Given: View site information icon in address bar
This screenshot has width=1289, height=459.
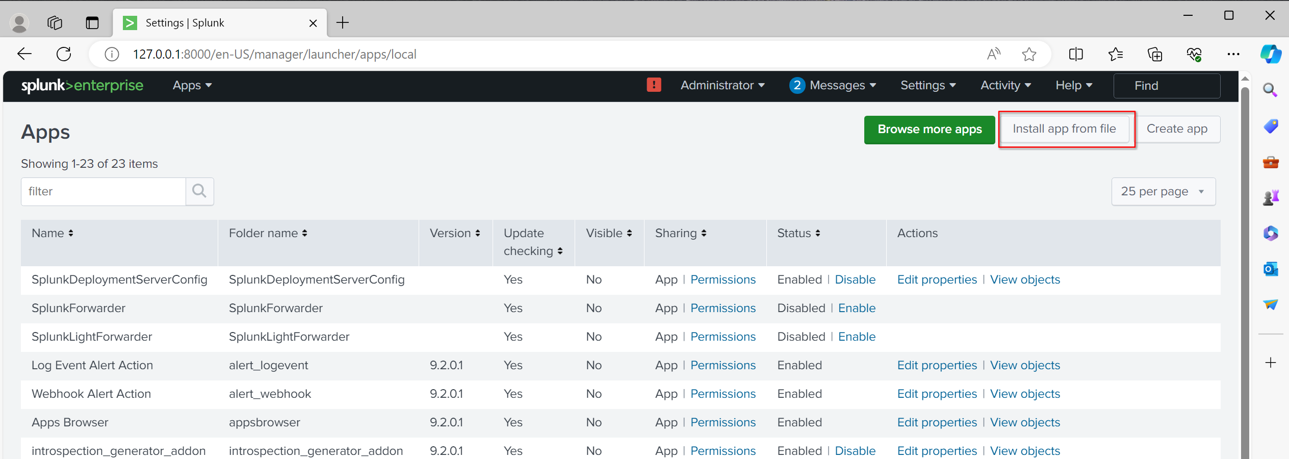Looking at the screenshot, I should point(112,54).
